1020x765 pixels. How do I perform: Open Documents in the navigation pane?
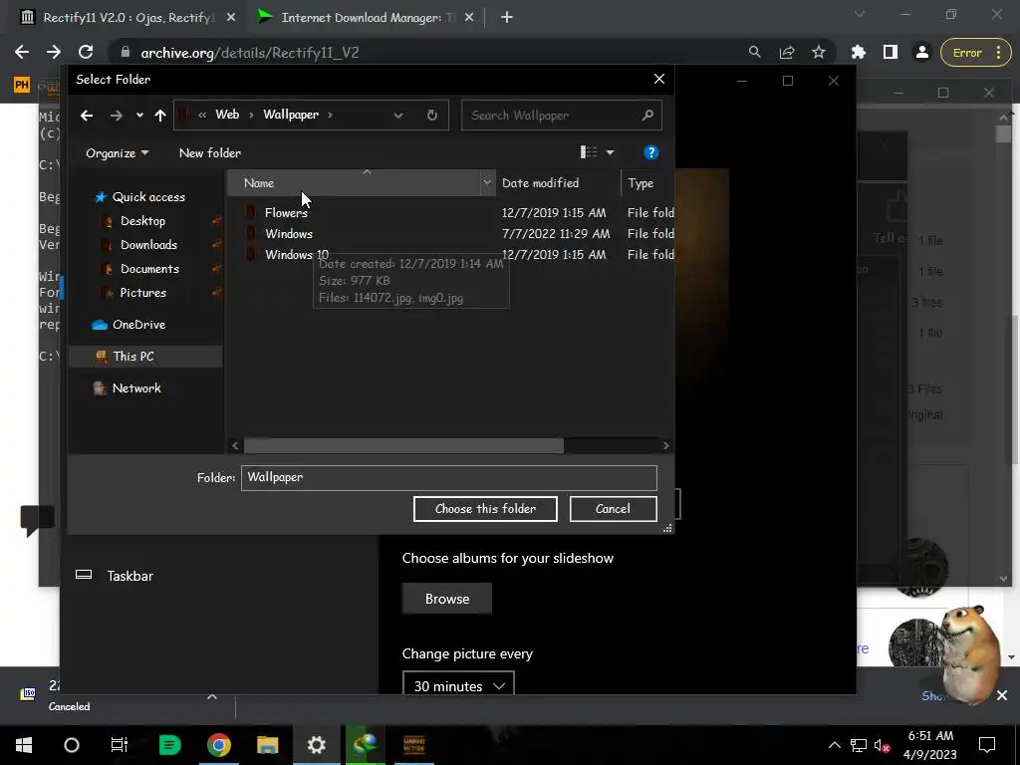point(149,269)
